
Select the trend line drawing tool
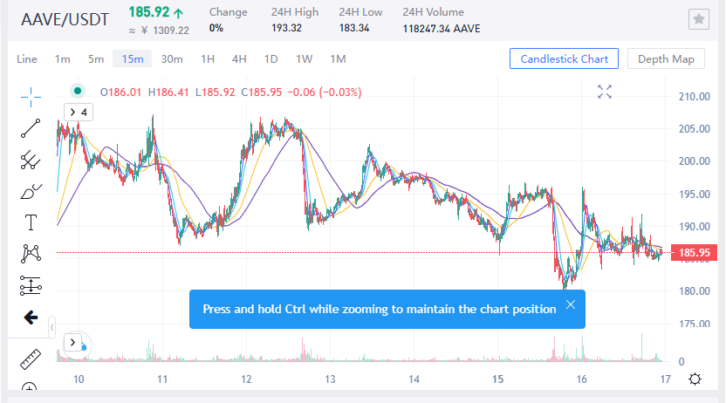click(x=31, y=128)
